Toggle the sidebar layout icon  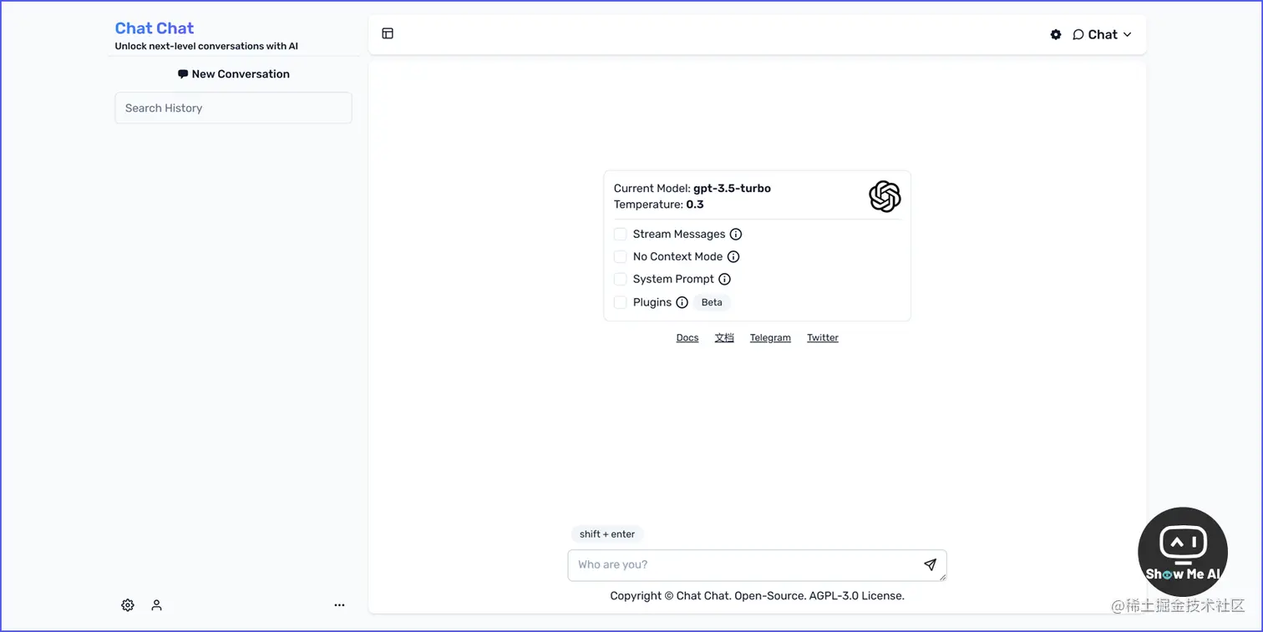[x=388, y=33]
